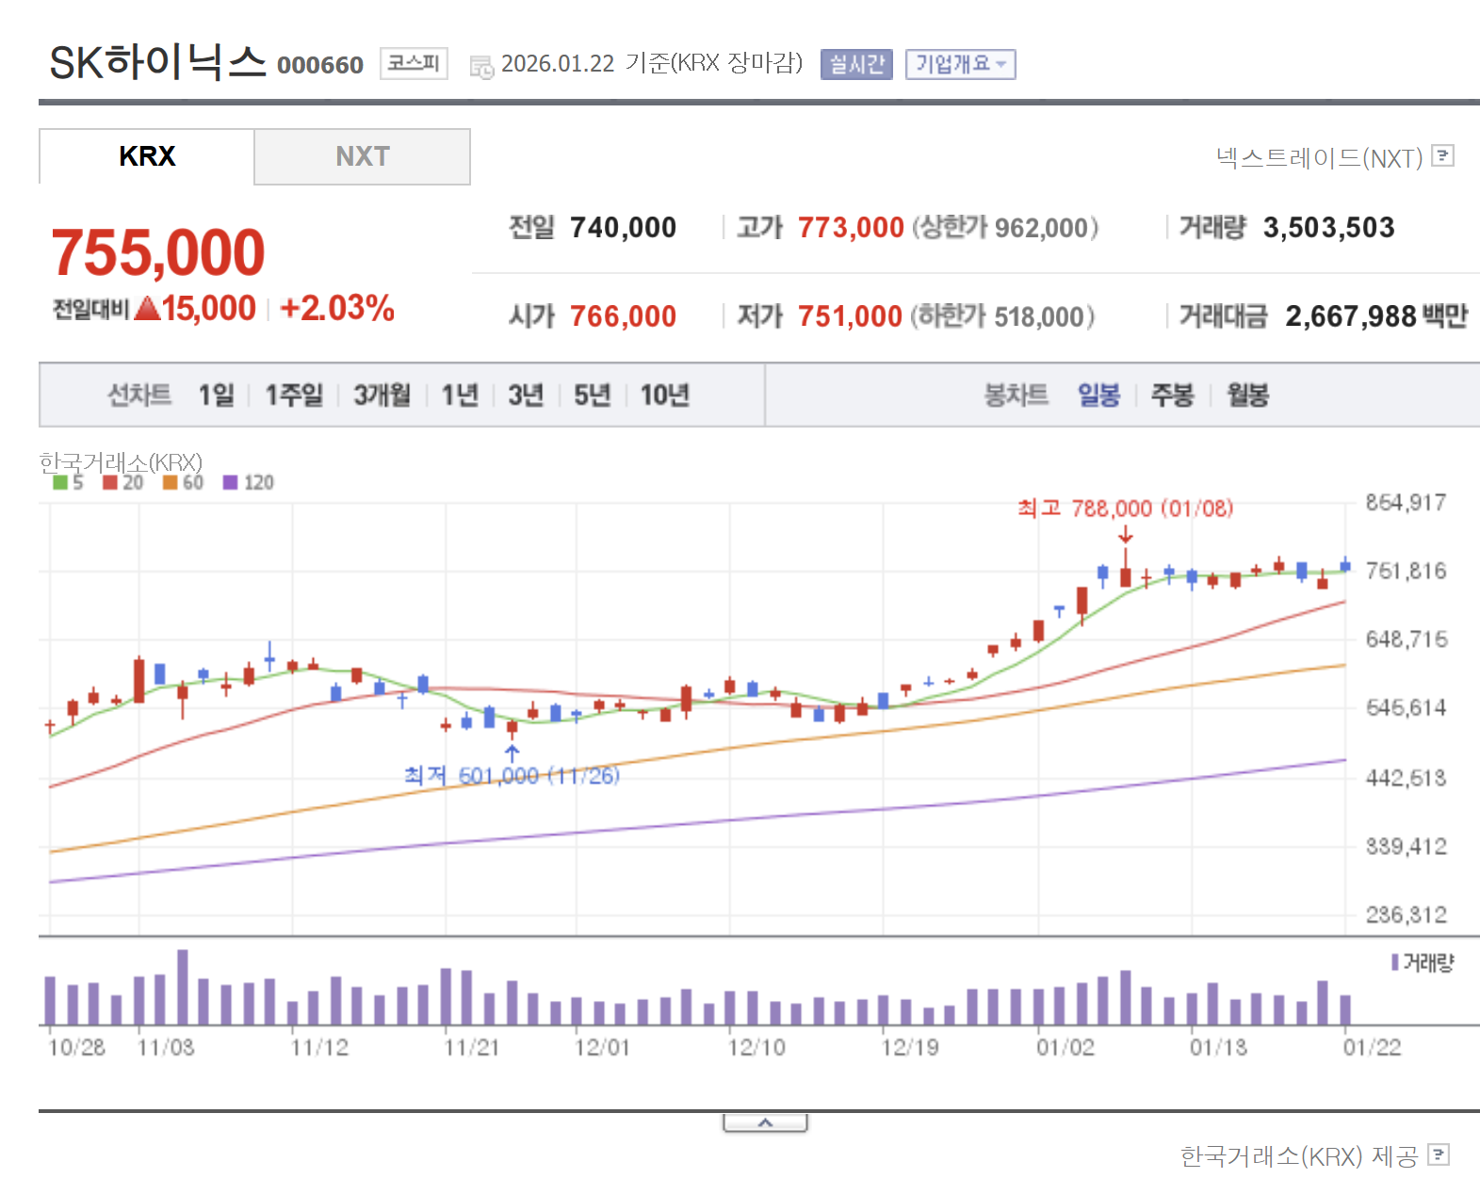Select the 10년 line chart period

pos(665,395)
